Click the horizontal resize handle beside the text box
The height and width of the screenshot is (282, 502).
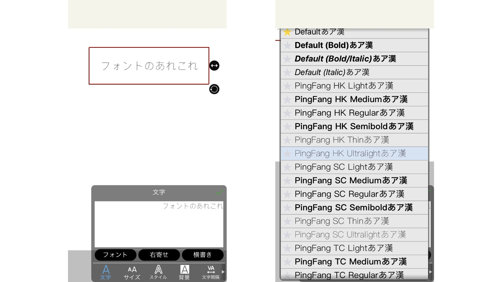click(214, 66)
